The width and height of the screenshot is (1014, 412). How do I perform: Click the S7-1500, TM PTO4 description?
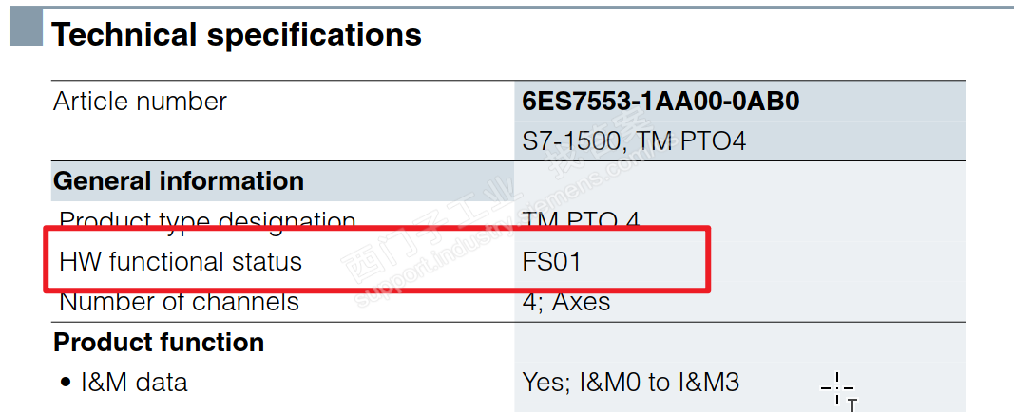coord(634,141)
